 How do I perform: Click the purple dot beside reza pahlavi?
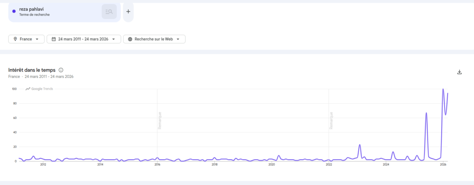point(14,12)
